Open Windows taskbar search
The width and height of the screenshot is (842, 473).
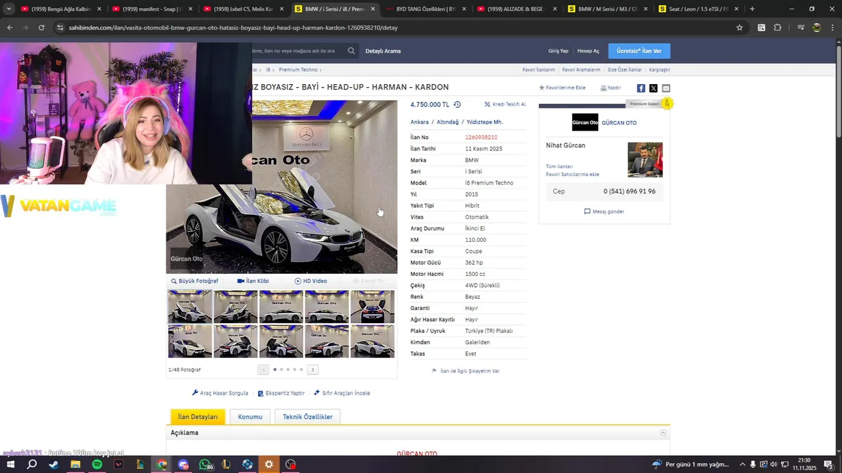pos(32,464)
